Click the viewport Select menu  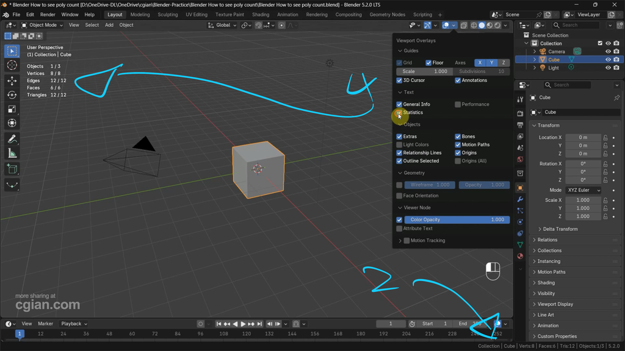click(x=92, y=25)
